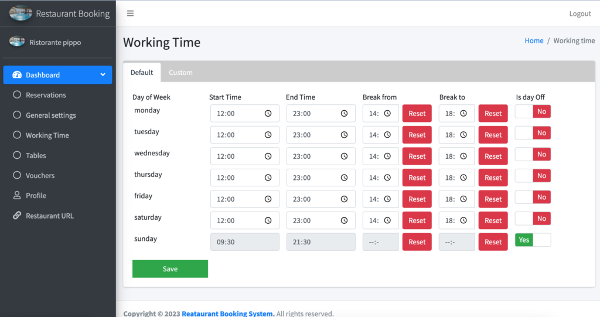Reset Sunday's Break to time
Viewport: 600px width, 317px height.
(x=493, y=242)
